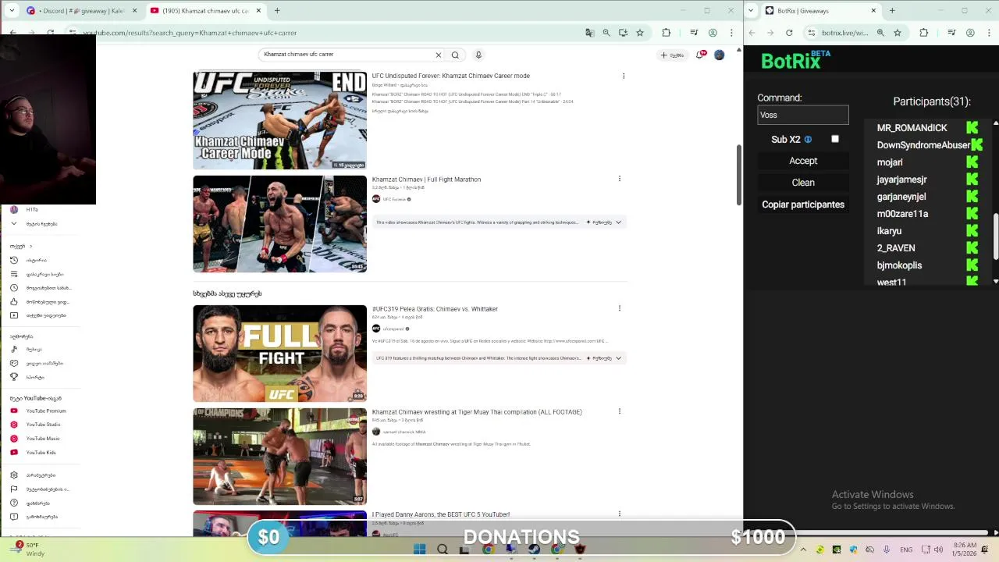Open the Khamzat Chimaev Career Mode thumbnail
Screen dimensions: 999x562
click(279, 120)
